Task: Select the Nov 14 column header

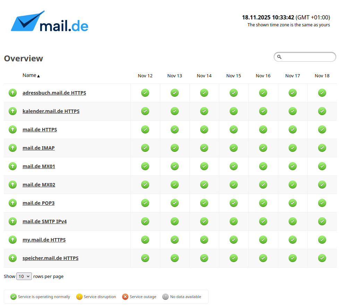Action: pos(204,76)
